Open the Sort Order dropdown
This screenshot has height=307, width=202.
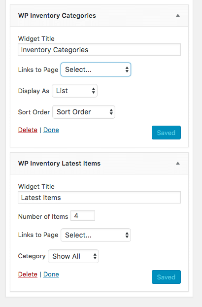pos(84,112)
